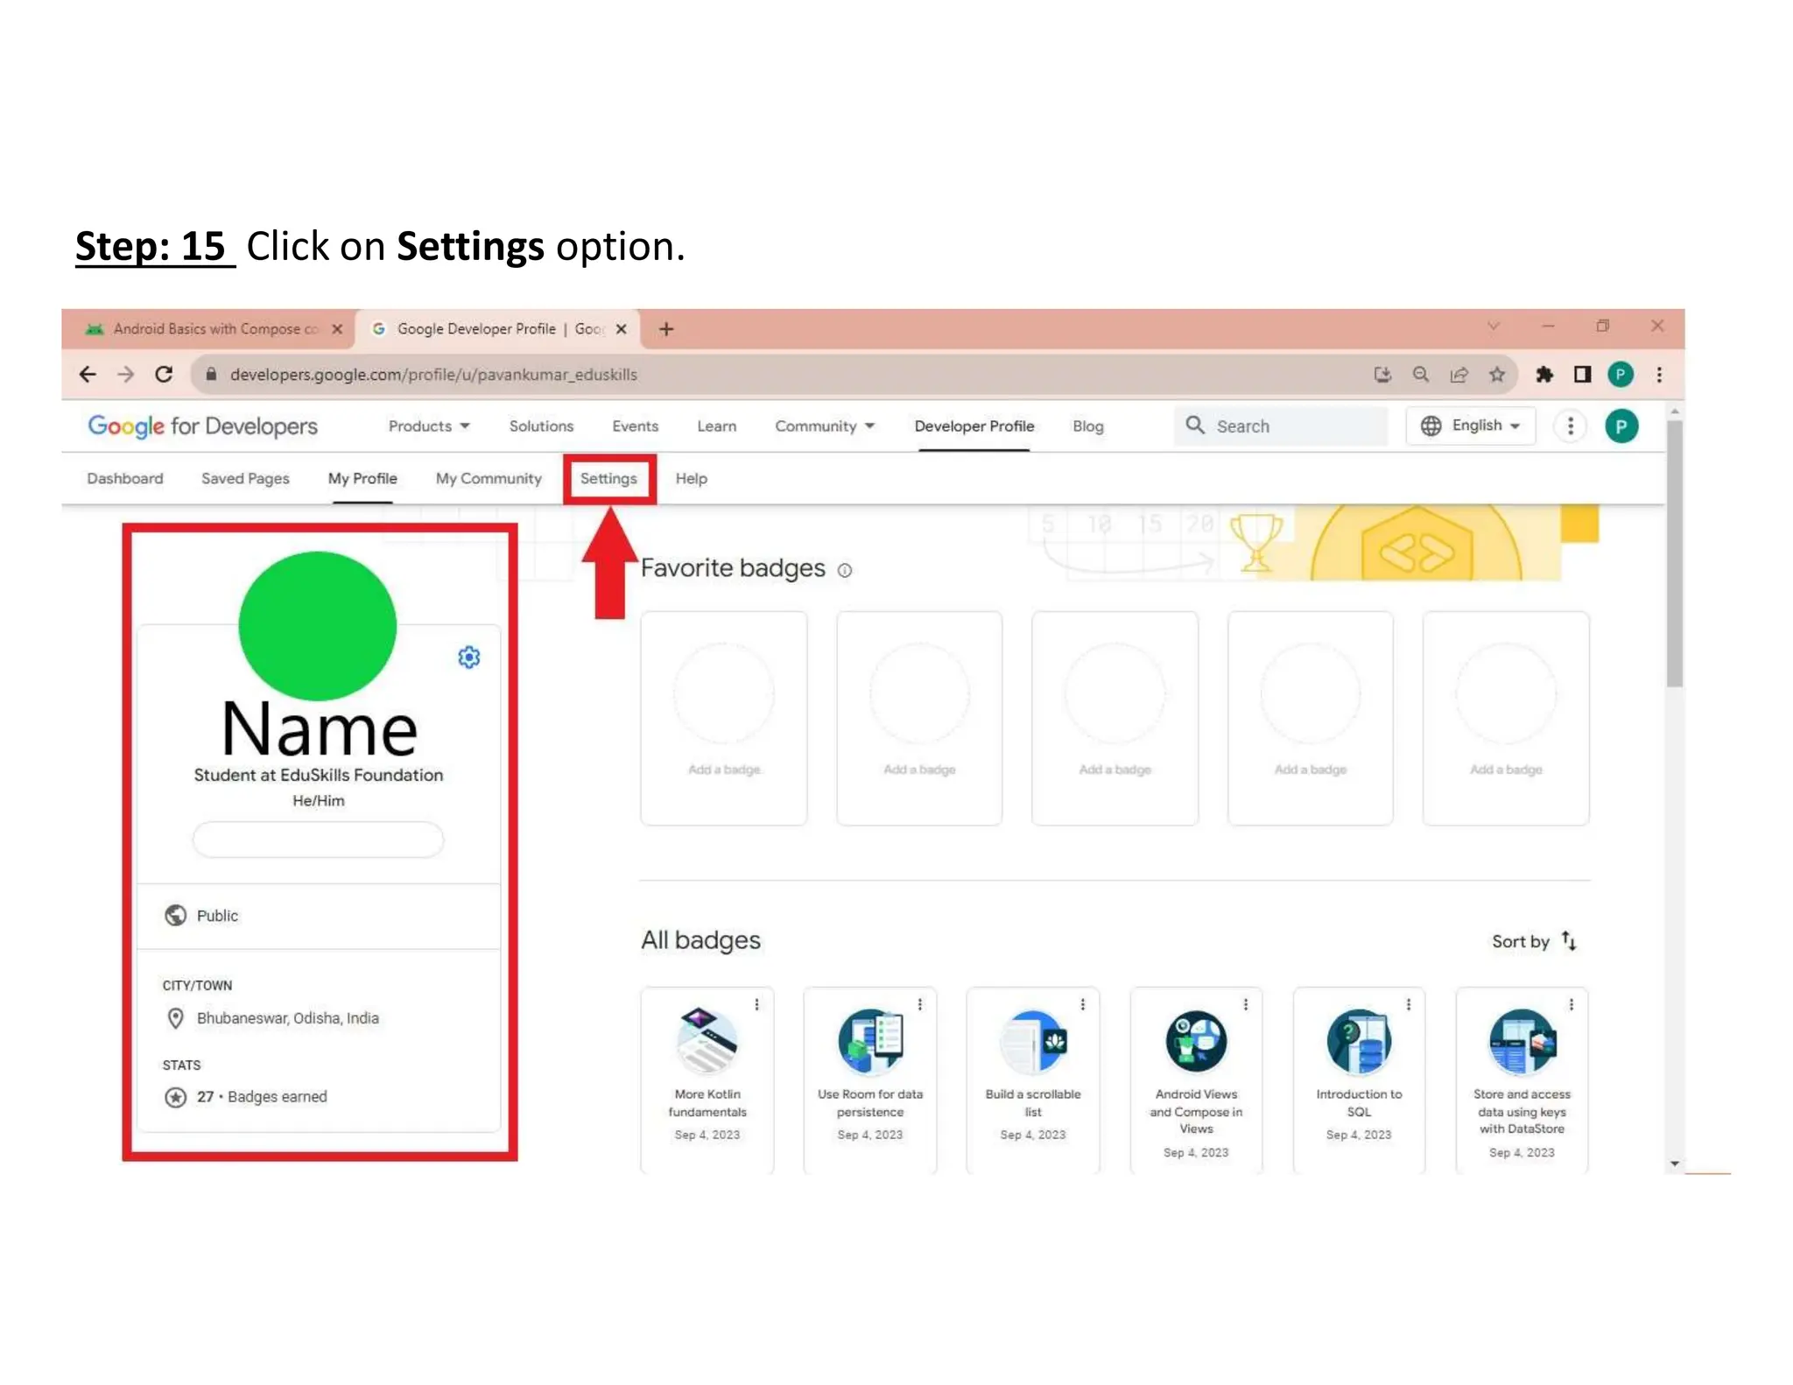1793x1385 pixels.
Task: Open the Dashboard tab
Action: [125, 479]
